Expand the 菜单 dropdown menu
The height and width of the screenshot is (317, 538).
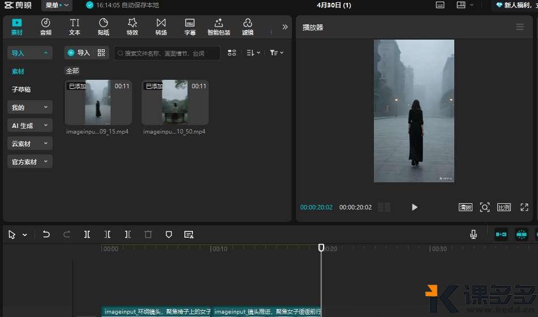tap(58, 5)
